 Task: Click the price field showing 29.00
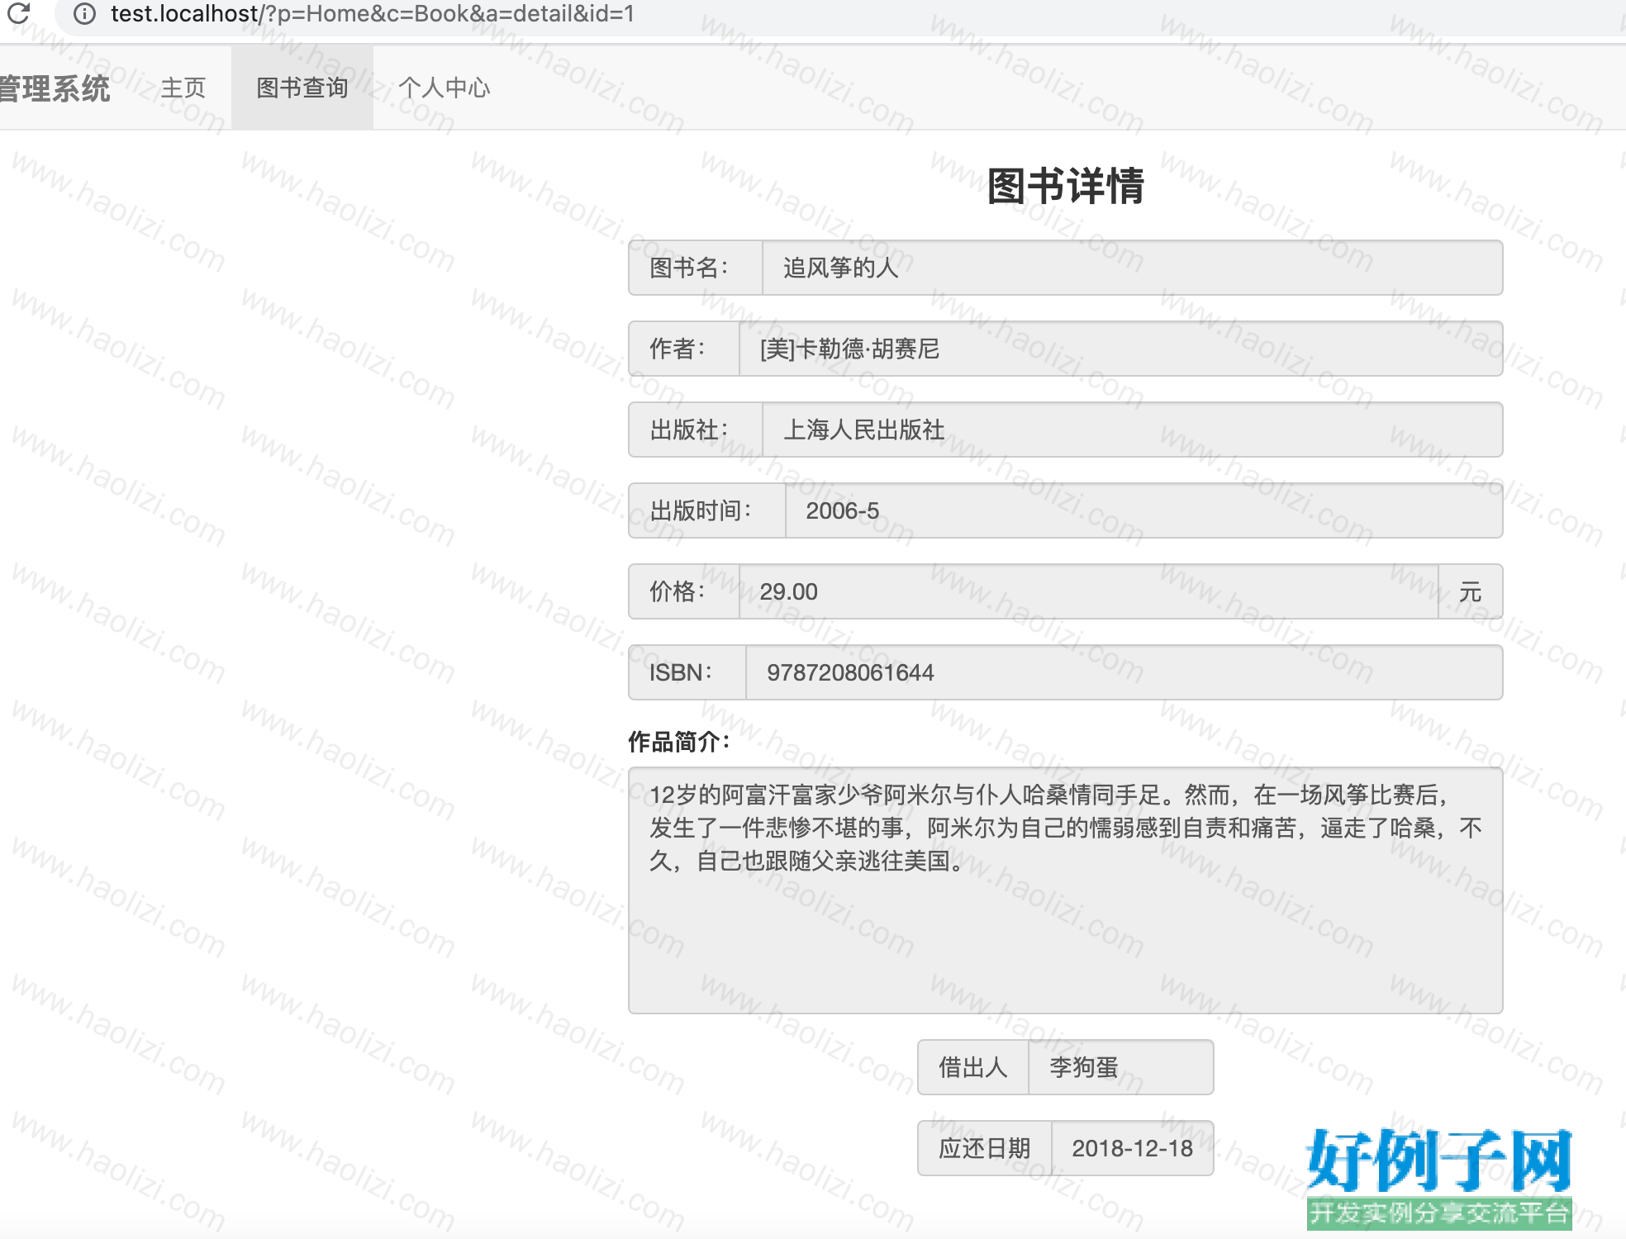tap(1088, 591)
